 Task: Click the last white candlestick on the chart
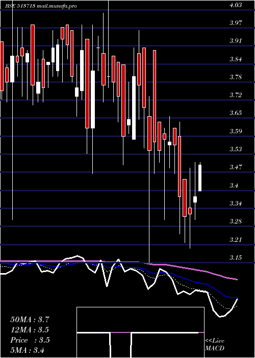click(200, 177)
